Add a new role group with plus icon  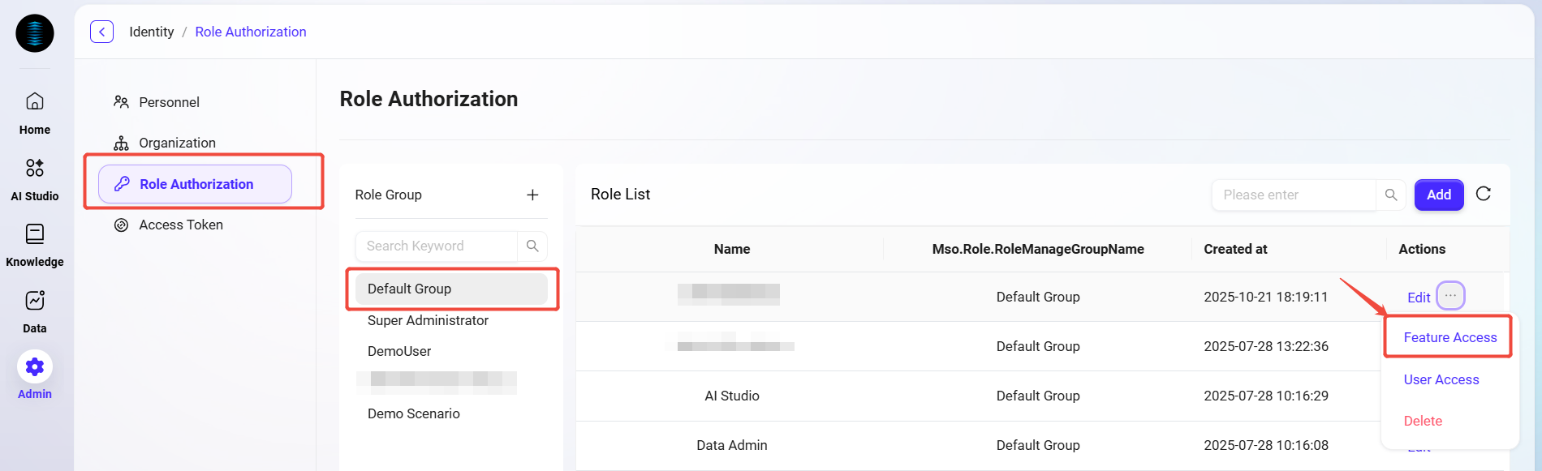click(532, 195)
